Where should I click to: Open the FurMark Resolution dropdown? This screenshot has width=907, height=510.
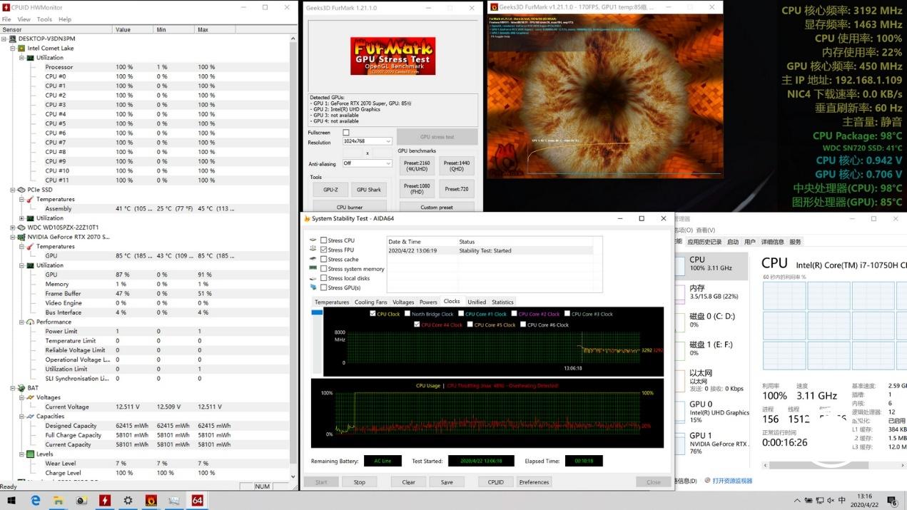(367, 141)
